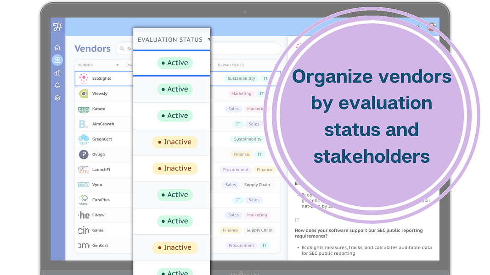Click the Gama vendor logo
This screenshot has width=490, height=275.
84,231
